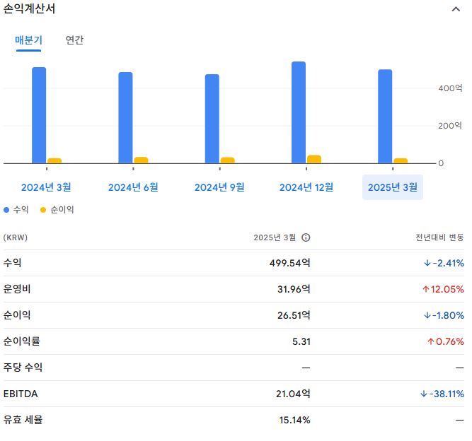Click the blue revenue bar for 2024년 12월

click(x=299, y=113)
